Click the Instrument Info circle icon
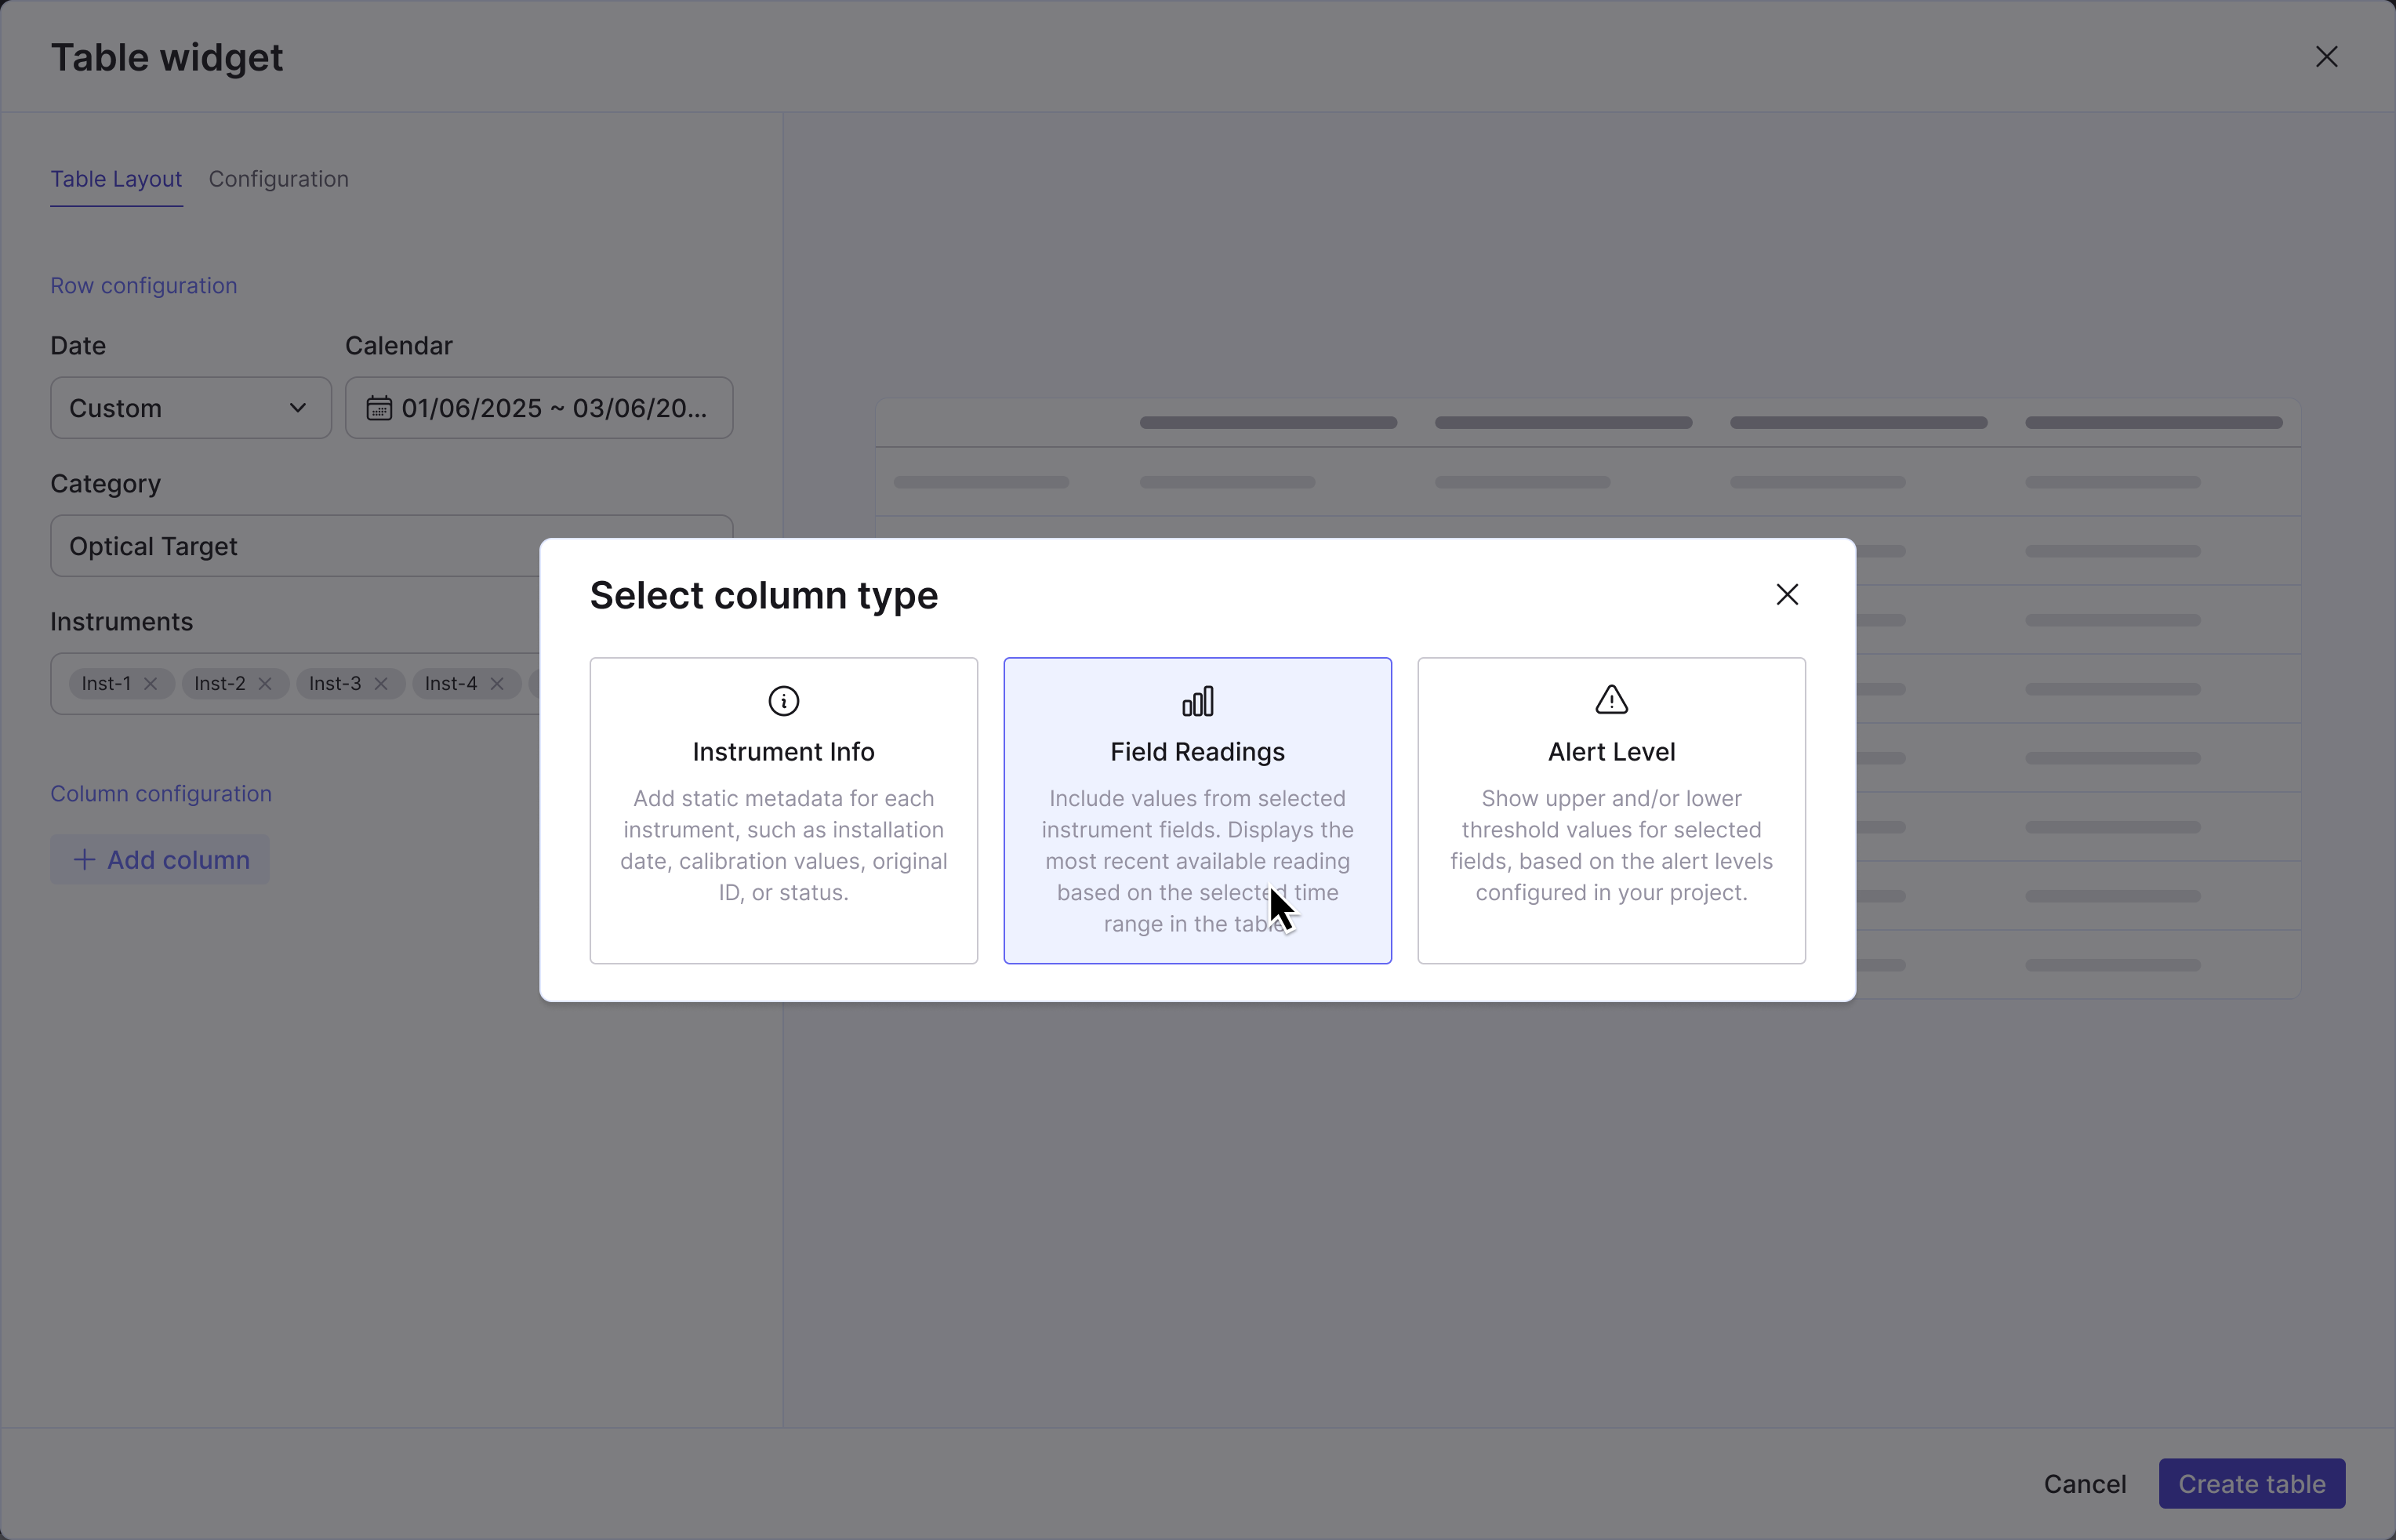This screenshot has width=2396, height=1540. [x=784, y=701]
